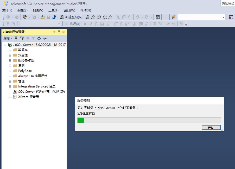The height and width of the screenshot is (169, 235).
Task: Select the 安全性 folder label
Action: click(23, 55)
